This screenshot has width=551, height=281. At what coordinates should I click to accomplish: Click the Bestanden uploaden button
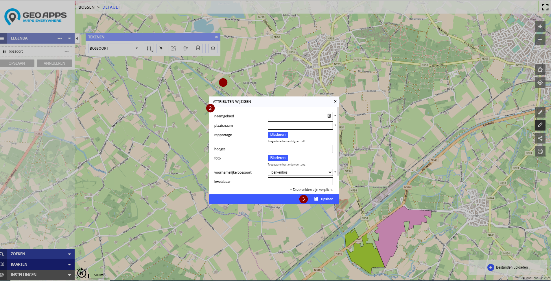tap(508, 267)
